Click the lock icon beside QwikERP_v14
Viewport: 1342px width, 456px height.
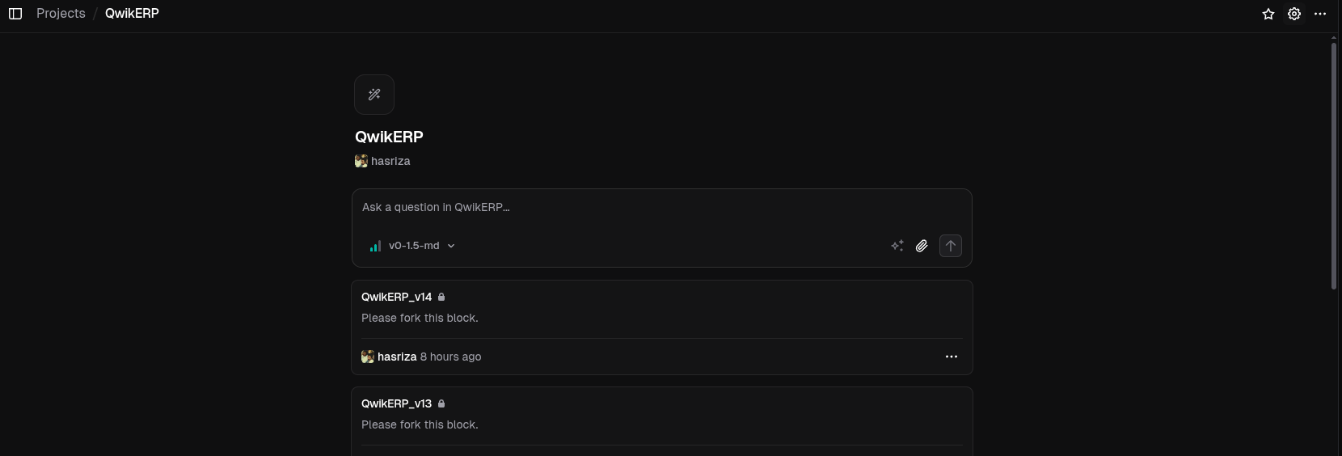[441, 297]
